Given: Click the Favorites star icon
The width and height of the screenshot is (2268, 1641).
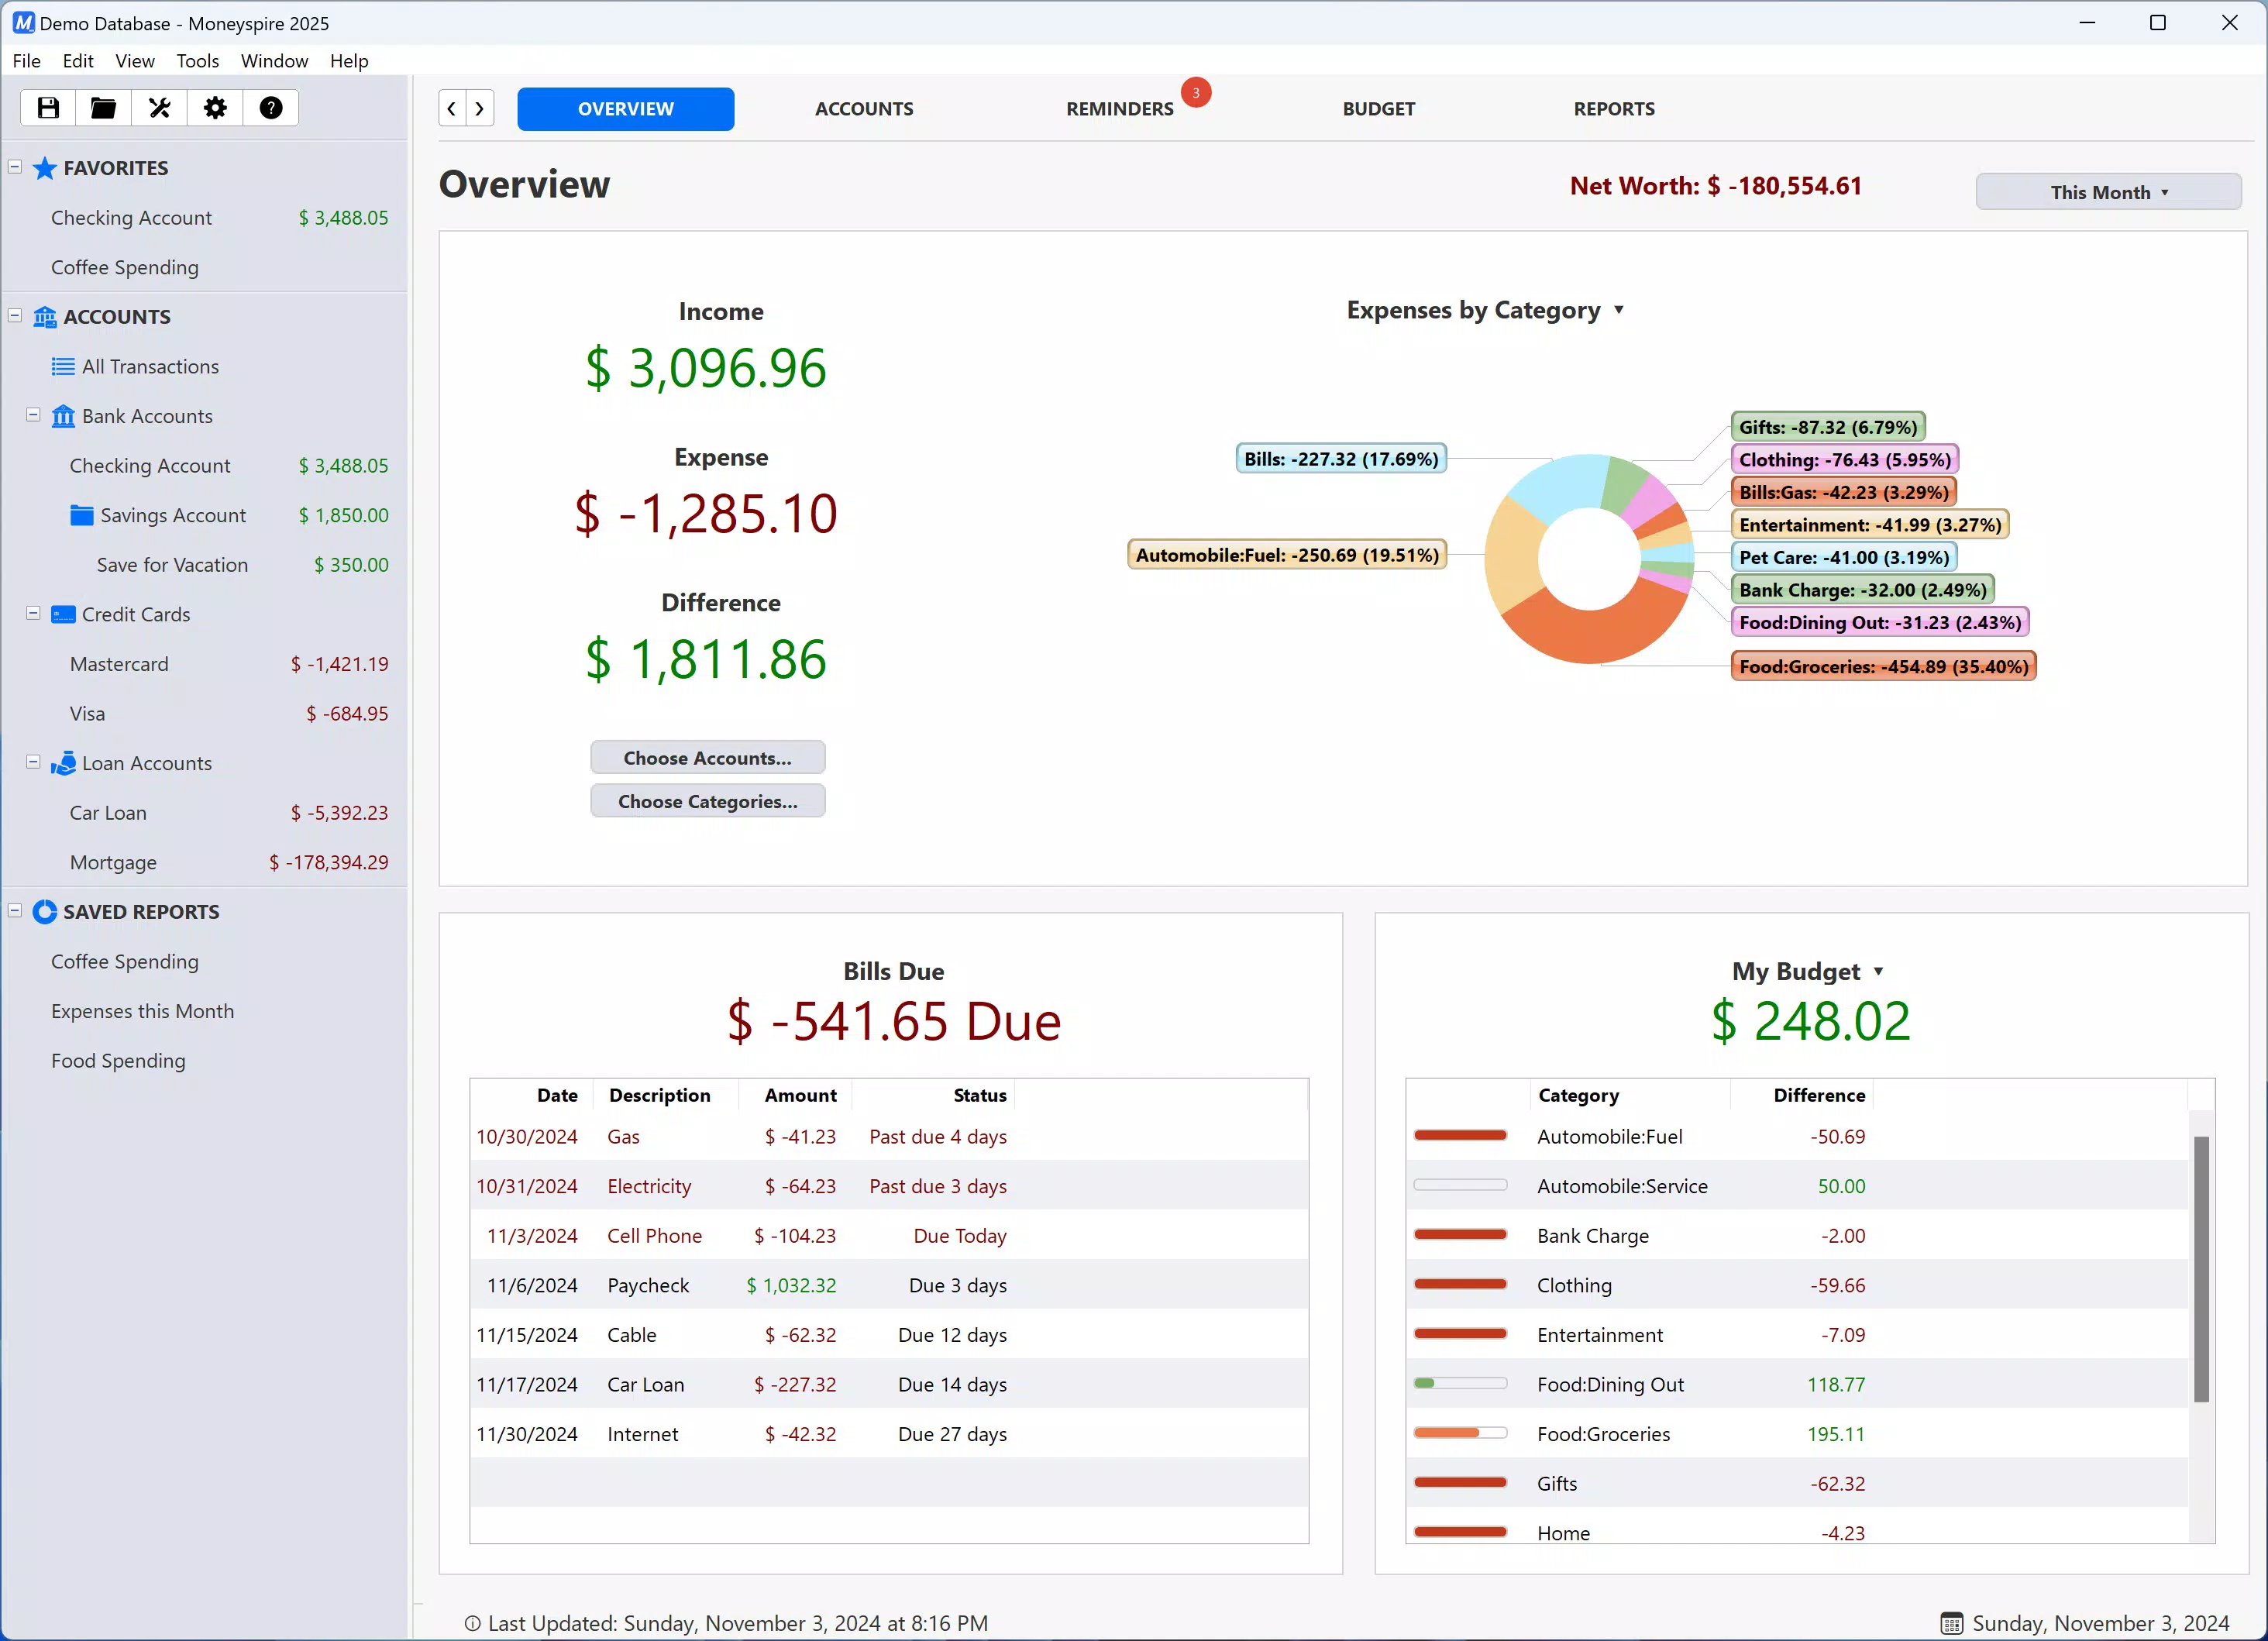Looking at the screenshot, I should (x=45, y=168).
